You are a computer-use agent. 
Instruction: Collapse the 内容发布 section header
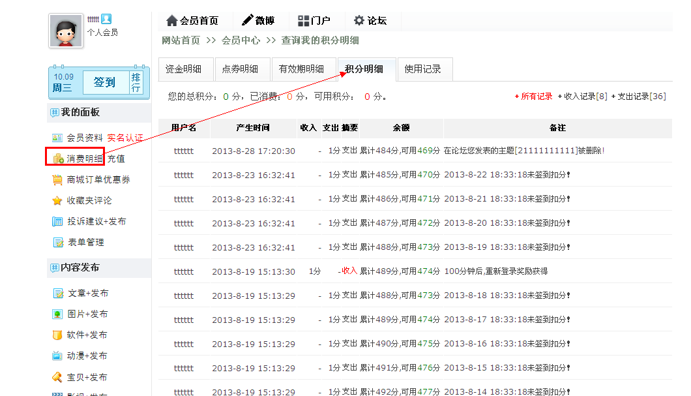point(54,268)
